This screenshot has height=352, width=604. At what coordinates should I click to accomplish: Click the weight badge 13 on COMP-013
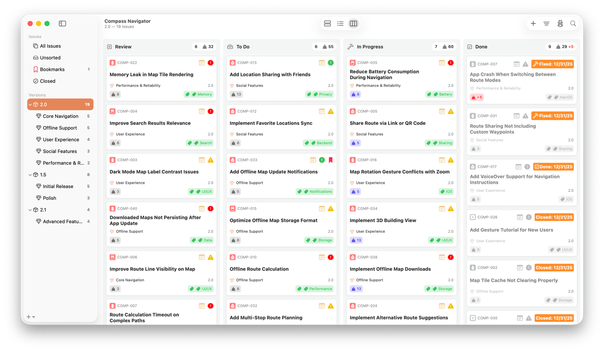(236, 94)
